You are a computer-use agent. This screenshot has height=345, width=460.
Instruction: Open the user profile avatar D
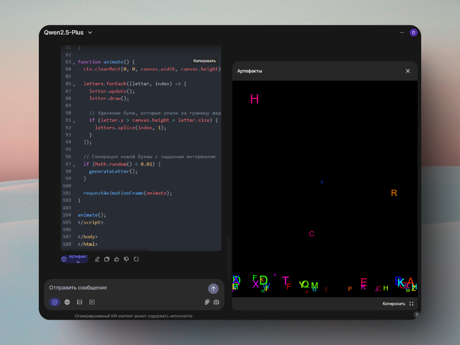click(414, 33)
